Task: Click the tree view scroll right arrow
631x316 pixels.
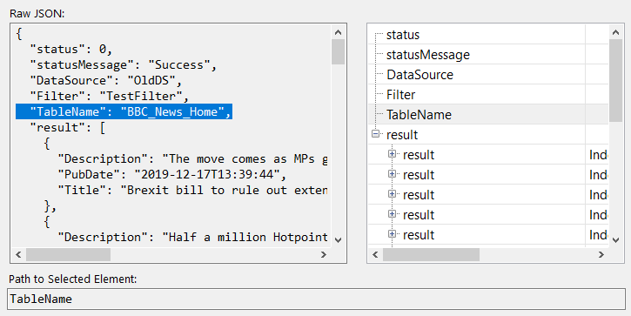Action: click(601, 254)
